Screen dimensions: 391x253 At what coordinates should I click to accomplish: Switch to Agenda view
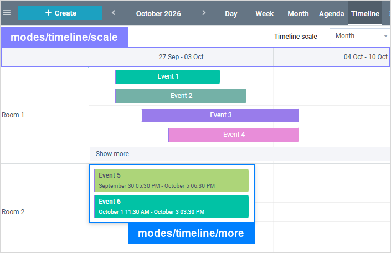[x=331, y=13]
